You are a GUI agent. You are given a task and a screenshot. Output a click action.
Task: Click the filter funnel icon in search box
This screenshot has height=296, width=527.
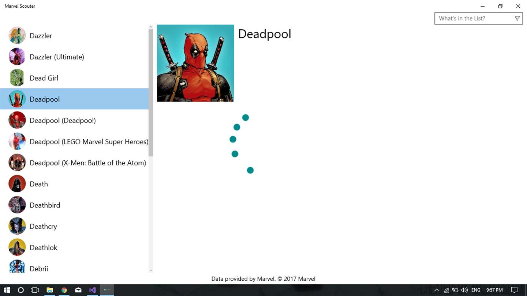pyautogui.click(x=517, y=19)
